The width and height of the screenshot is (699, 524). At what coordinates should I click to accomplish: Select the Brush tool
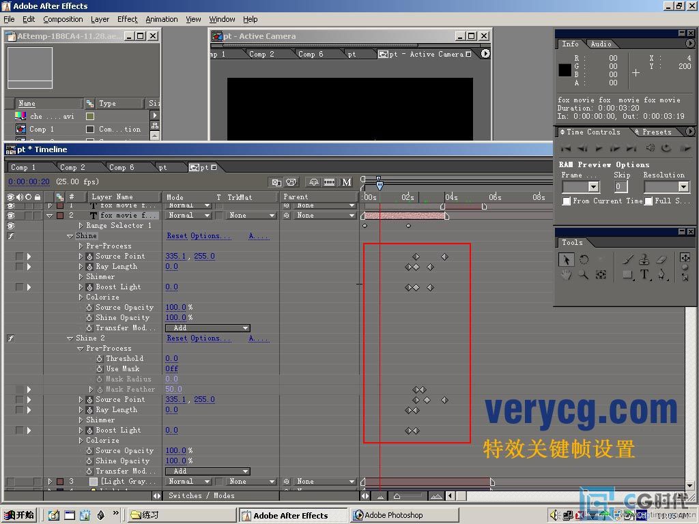(628, 259)
